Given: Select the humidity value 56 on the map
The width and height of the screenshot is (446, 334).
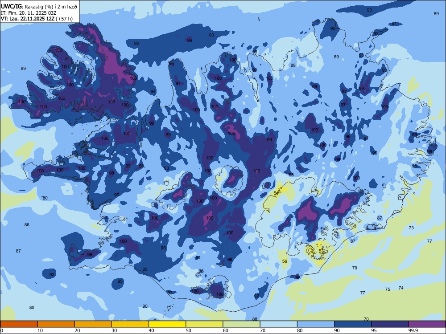Looking at the screenshot, I should pyautogui.click(x=285, y=261).
